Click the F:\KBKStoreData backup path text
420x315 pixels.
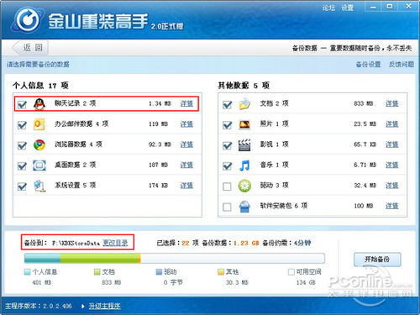tap(76, 244)
